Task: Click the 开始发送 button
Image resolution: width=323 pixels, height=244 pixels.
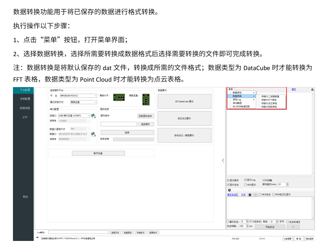Action: coord(270,227)
